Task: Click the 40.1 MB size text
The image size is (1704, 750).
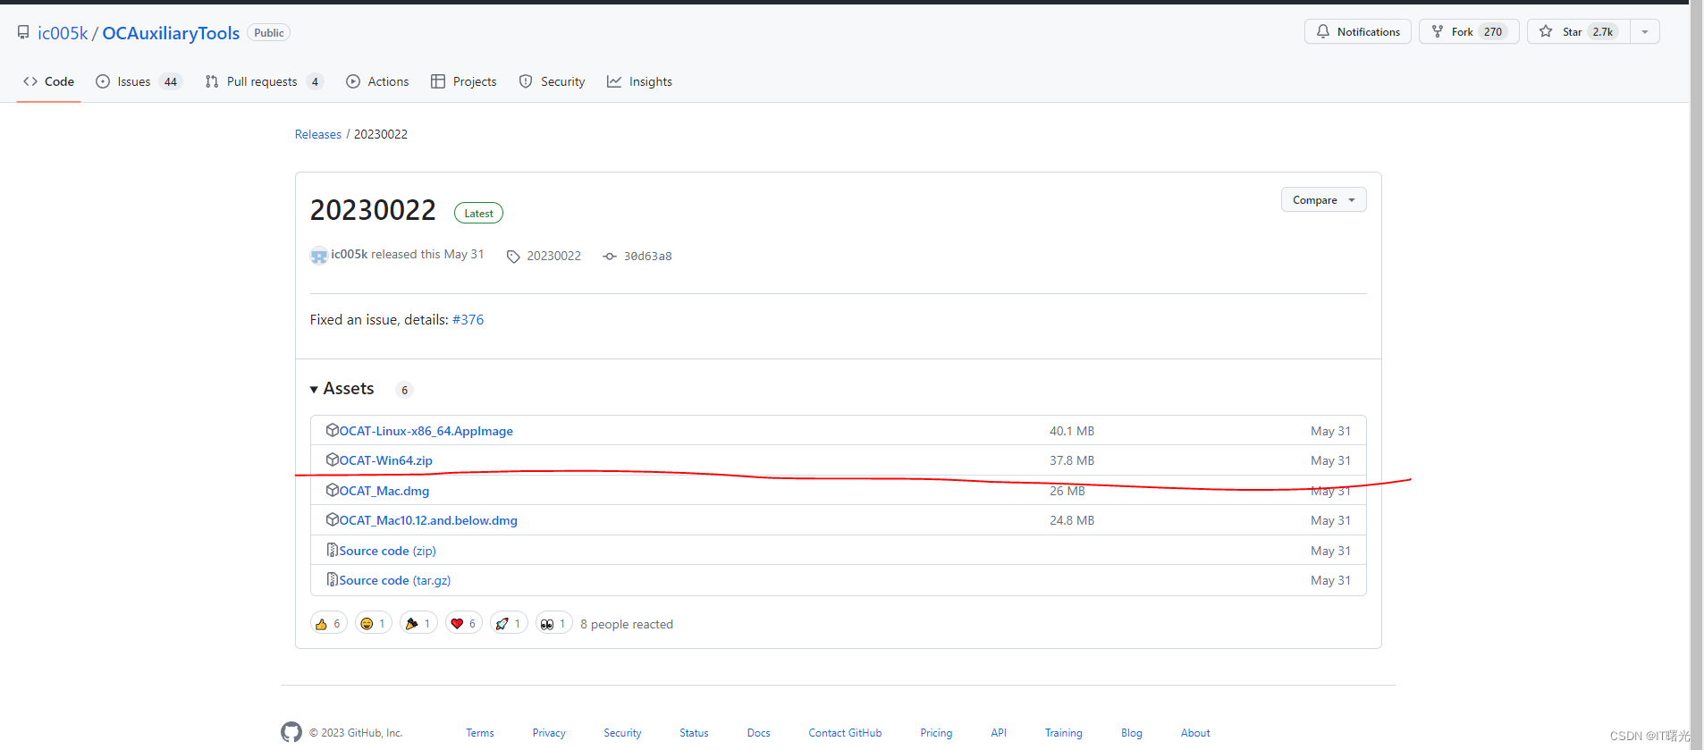Action: pyautogui.click(x=1072, y=431)
